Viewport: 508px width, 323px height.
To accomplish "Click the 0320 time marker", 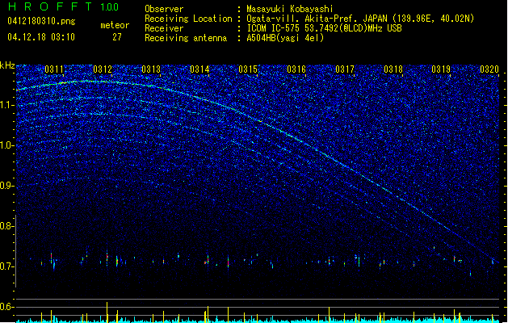I will 489,69.
